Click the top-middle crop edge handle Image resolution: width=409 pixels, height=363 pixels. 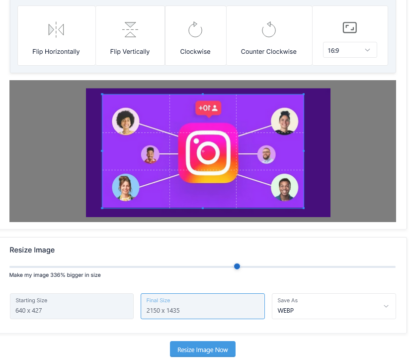(203, 94)
